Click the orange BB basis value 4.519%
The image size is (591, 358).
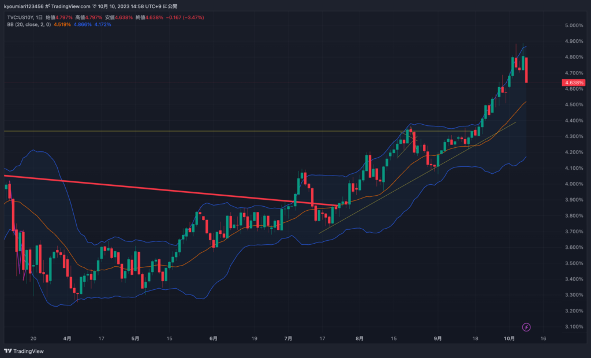[x=62, y=24]
